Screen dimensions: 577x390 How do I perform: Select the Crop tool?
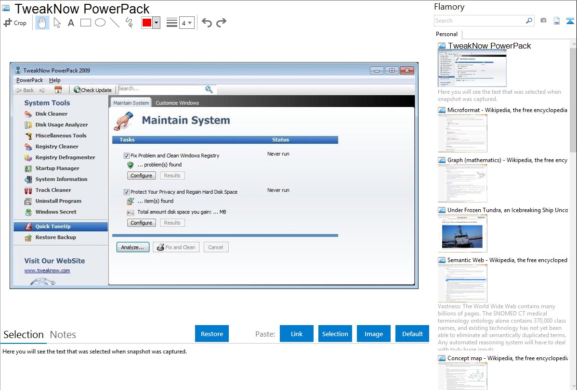tap(15, 23)
